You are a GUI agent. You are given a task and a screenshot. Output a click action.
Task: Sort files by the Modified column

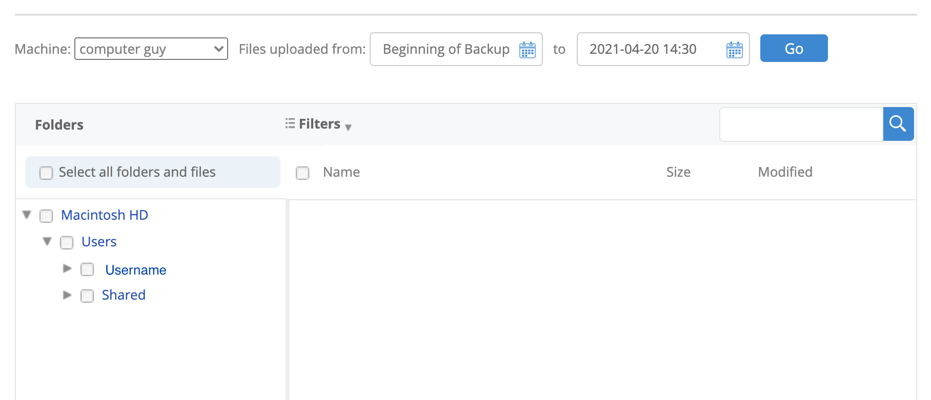(785, 172)
